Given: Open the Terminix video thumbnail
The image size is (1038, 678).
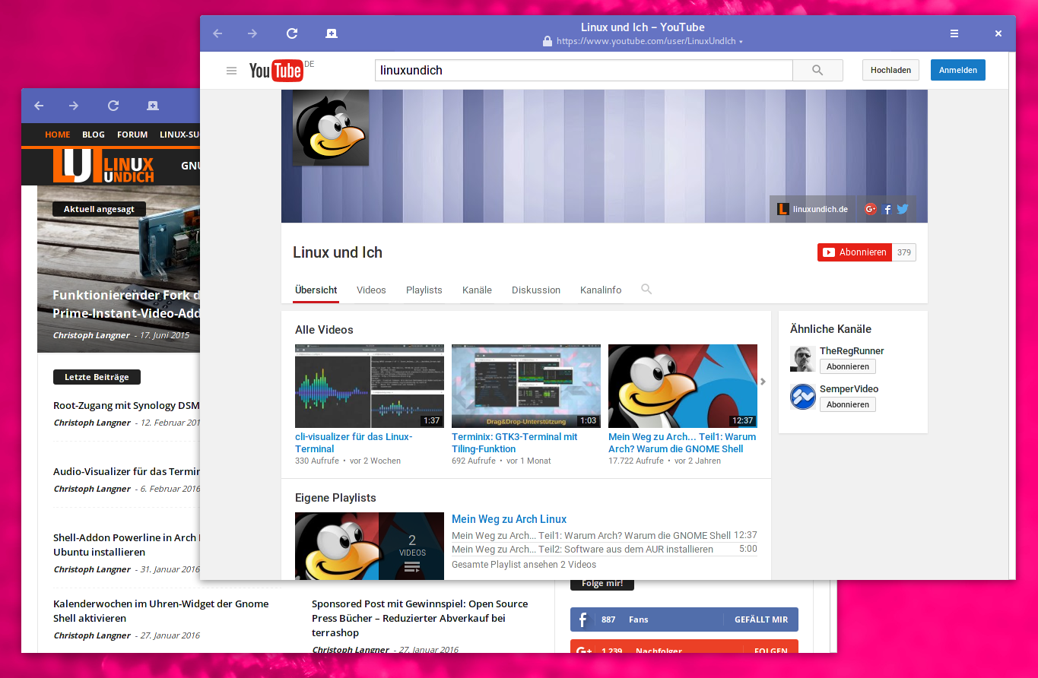Looking at the screenshot, I should tap(526, 386).
